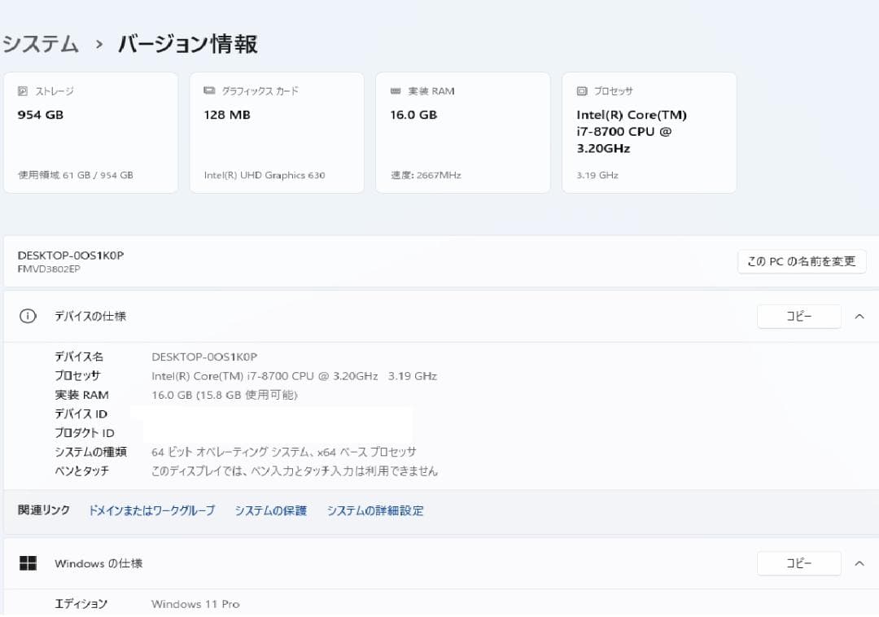The height and width of the screenshot is (617, 879).
Task: Click コピー for デバイスの仕様
Action: point(798,316)
